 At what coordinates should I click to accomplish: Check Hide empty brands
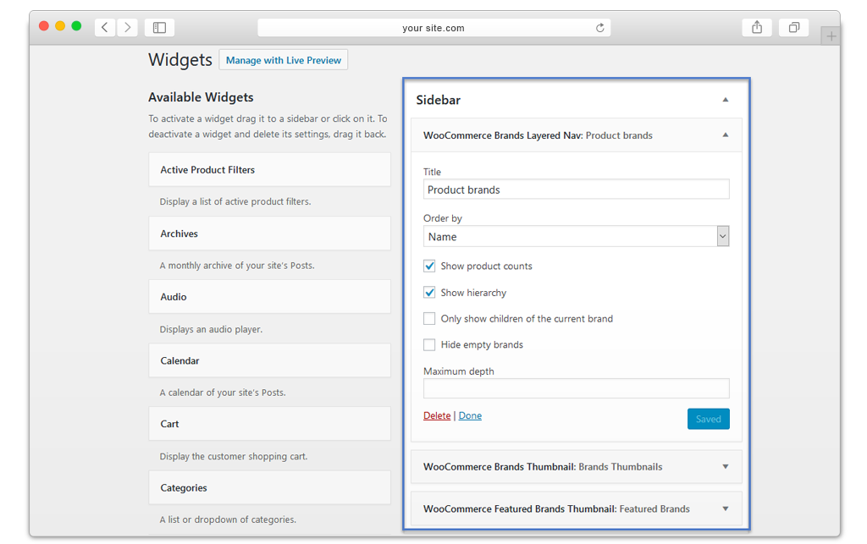[429, 344]
